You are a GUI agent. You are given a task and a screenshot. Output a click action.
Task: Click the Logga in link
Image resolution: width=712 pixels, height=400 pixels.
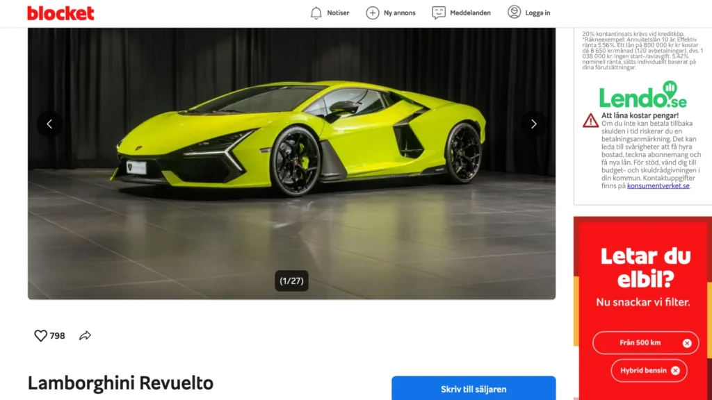pos(537,12)
